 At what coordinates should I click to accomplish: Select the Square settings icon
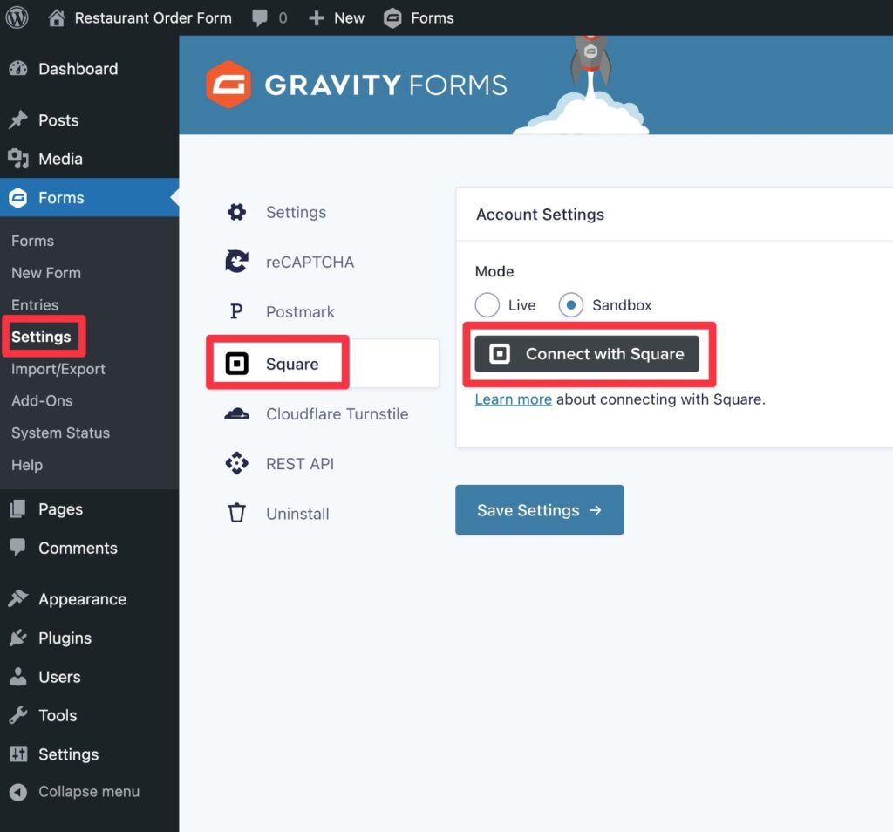235,361
